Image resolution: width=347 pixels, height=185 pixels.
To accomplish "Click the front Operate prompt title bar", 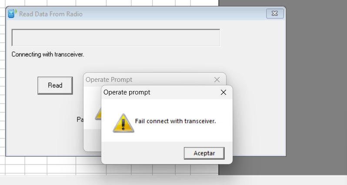I will tap(167, 92).
